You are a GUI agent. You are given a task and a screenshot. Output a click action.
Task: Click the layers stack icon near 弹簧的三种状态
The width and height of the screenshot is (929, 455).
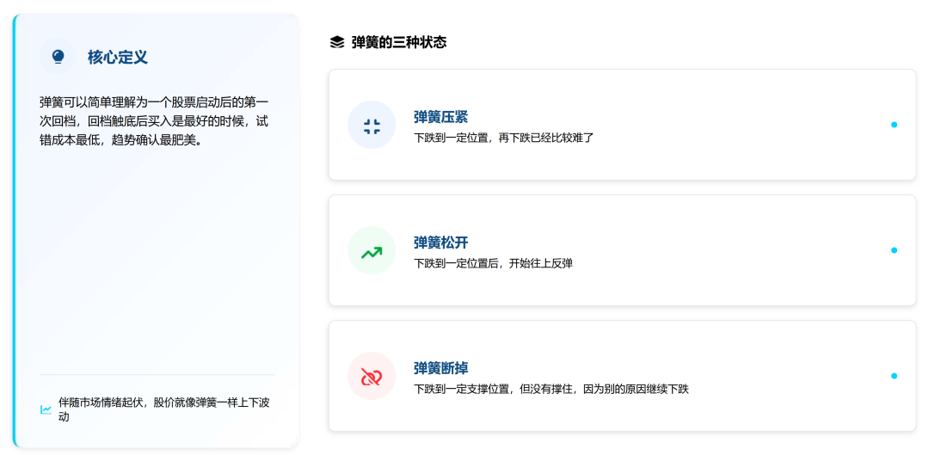pos(336,43)
